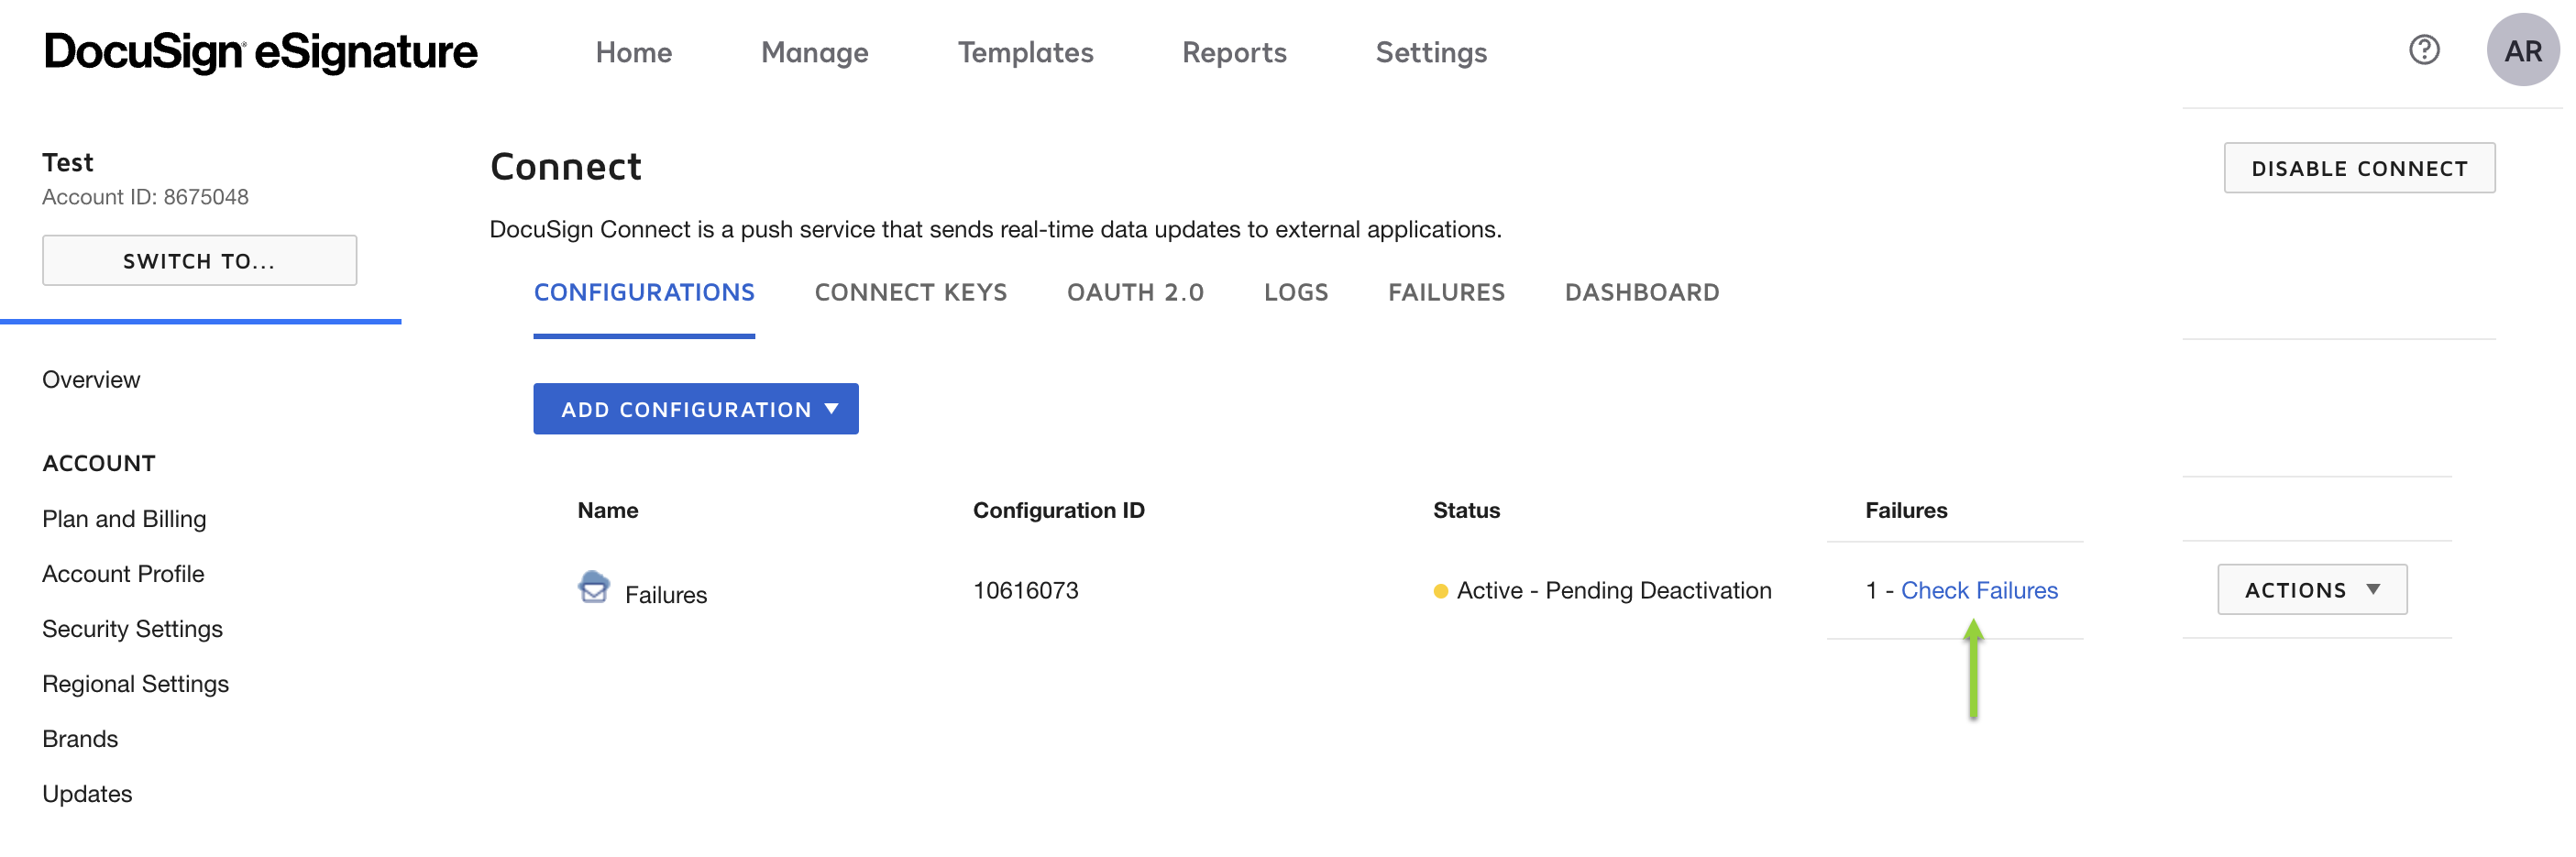The height and width of the screenshot is (857, 2576).
Task: Go to the Failures tab
Action: [x=1446, y=293]
